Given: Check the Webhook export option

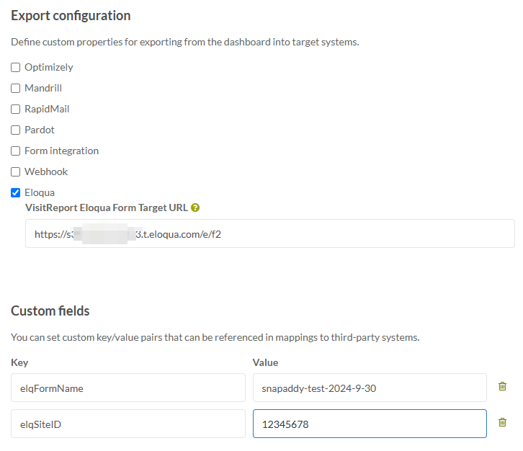Looking at the screenshot, I should click(x=15, y=171).
